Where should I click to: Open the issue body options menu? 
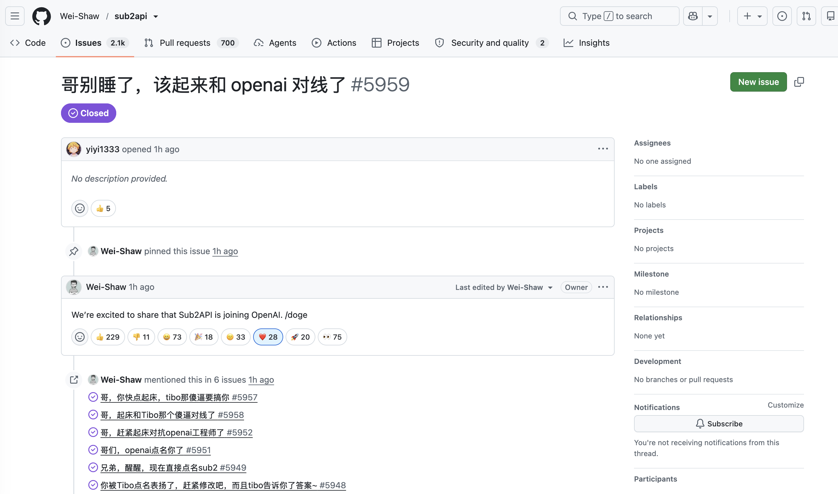[603, 149]
